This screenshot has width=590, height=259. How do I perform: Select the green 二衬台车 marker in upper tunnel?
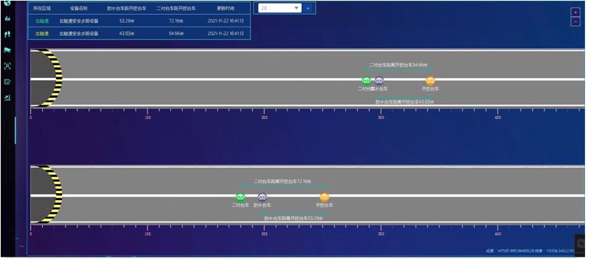pos(366,81)
